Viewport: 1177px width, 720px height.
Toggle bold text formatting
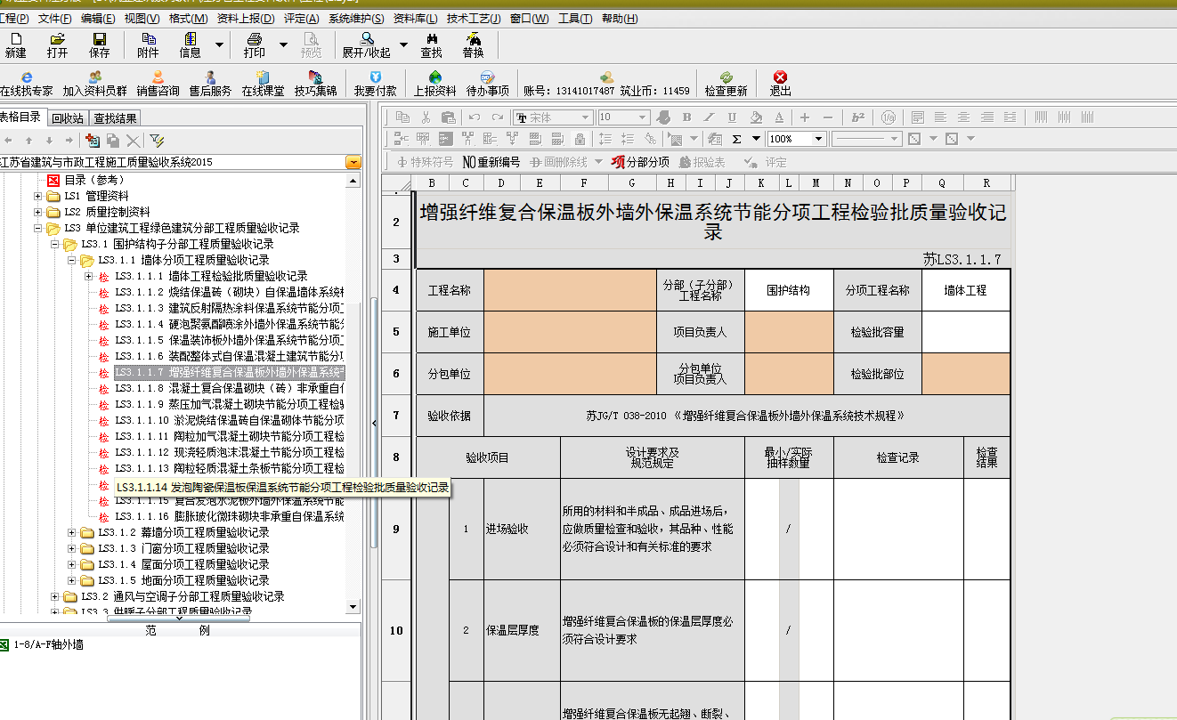pyautogui.click(x=686, y=117)
